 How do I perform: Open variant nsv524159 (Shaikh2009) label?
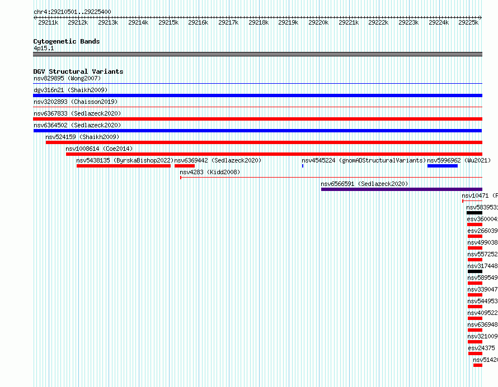82,137
